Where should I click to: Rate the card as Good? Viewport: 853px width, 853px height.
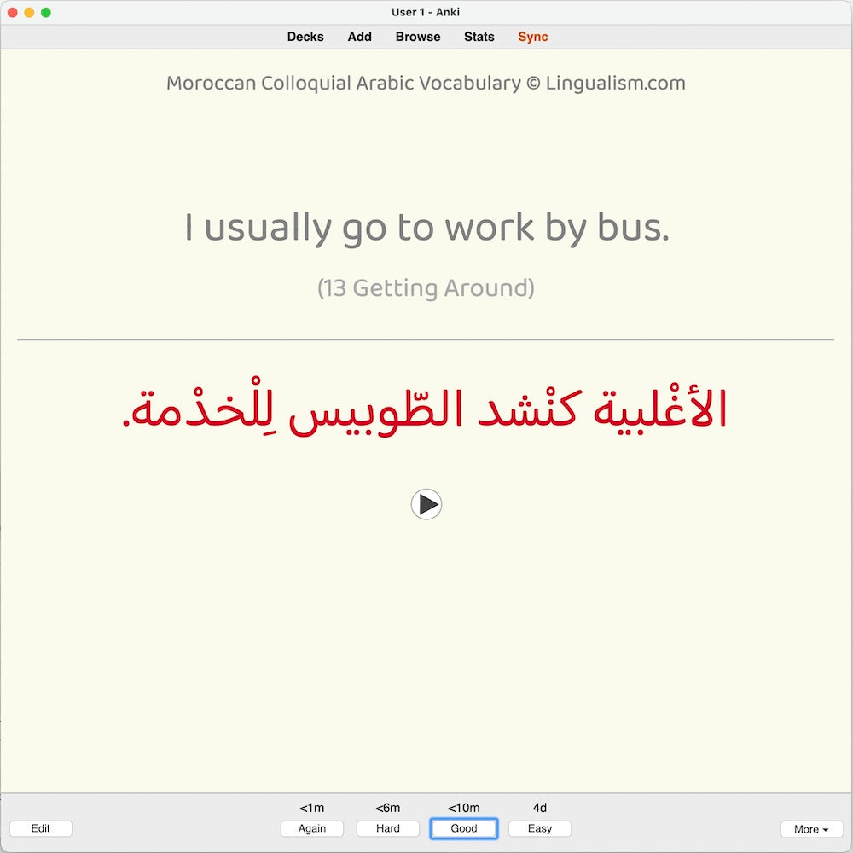463,828
